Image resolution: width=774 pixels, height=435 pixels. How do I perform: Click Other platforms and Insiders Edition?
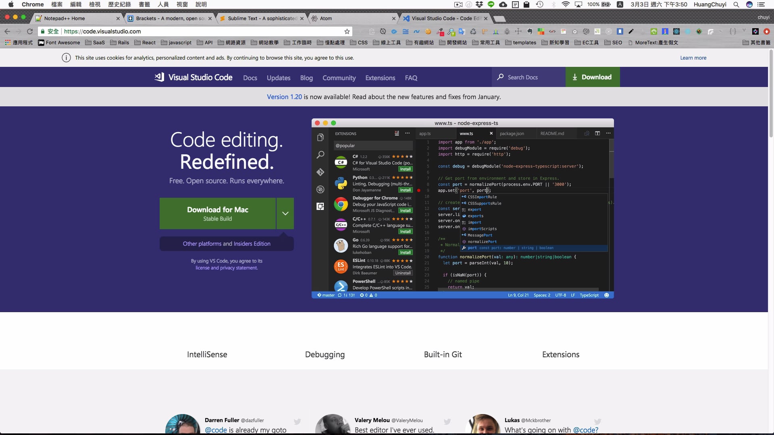pyautogui.click(x=227, y=244)
